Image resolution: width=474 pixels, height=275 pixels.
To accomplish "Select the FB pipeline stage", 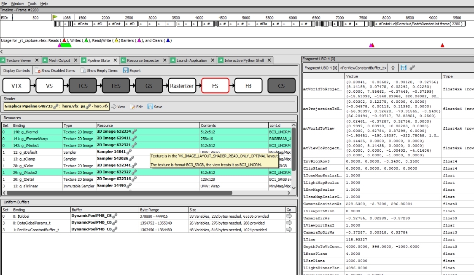I will point(248,86).
